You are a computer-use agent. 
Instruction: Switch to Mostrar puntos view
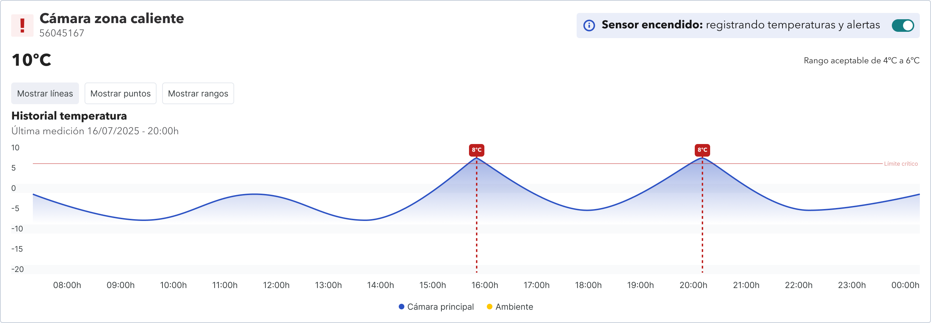pyautogui.click(x=120, y=93)
